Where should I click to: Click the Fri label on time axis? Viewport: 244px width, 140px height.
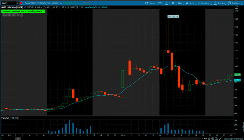click(9, 135)
